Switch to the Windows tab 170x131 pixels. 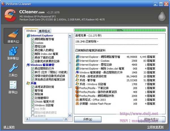pos(31,31)
